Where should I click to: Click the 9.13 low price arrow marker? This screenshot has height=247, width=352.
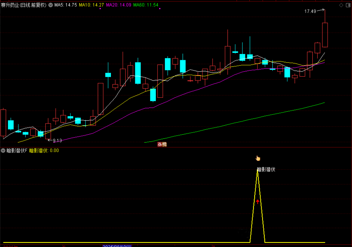tap(55, 141)
